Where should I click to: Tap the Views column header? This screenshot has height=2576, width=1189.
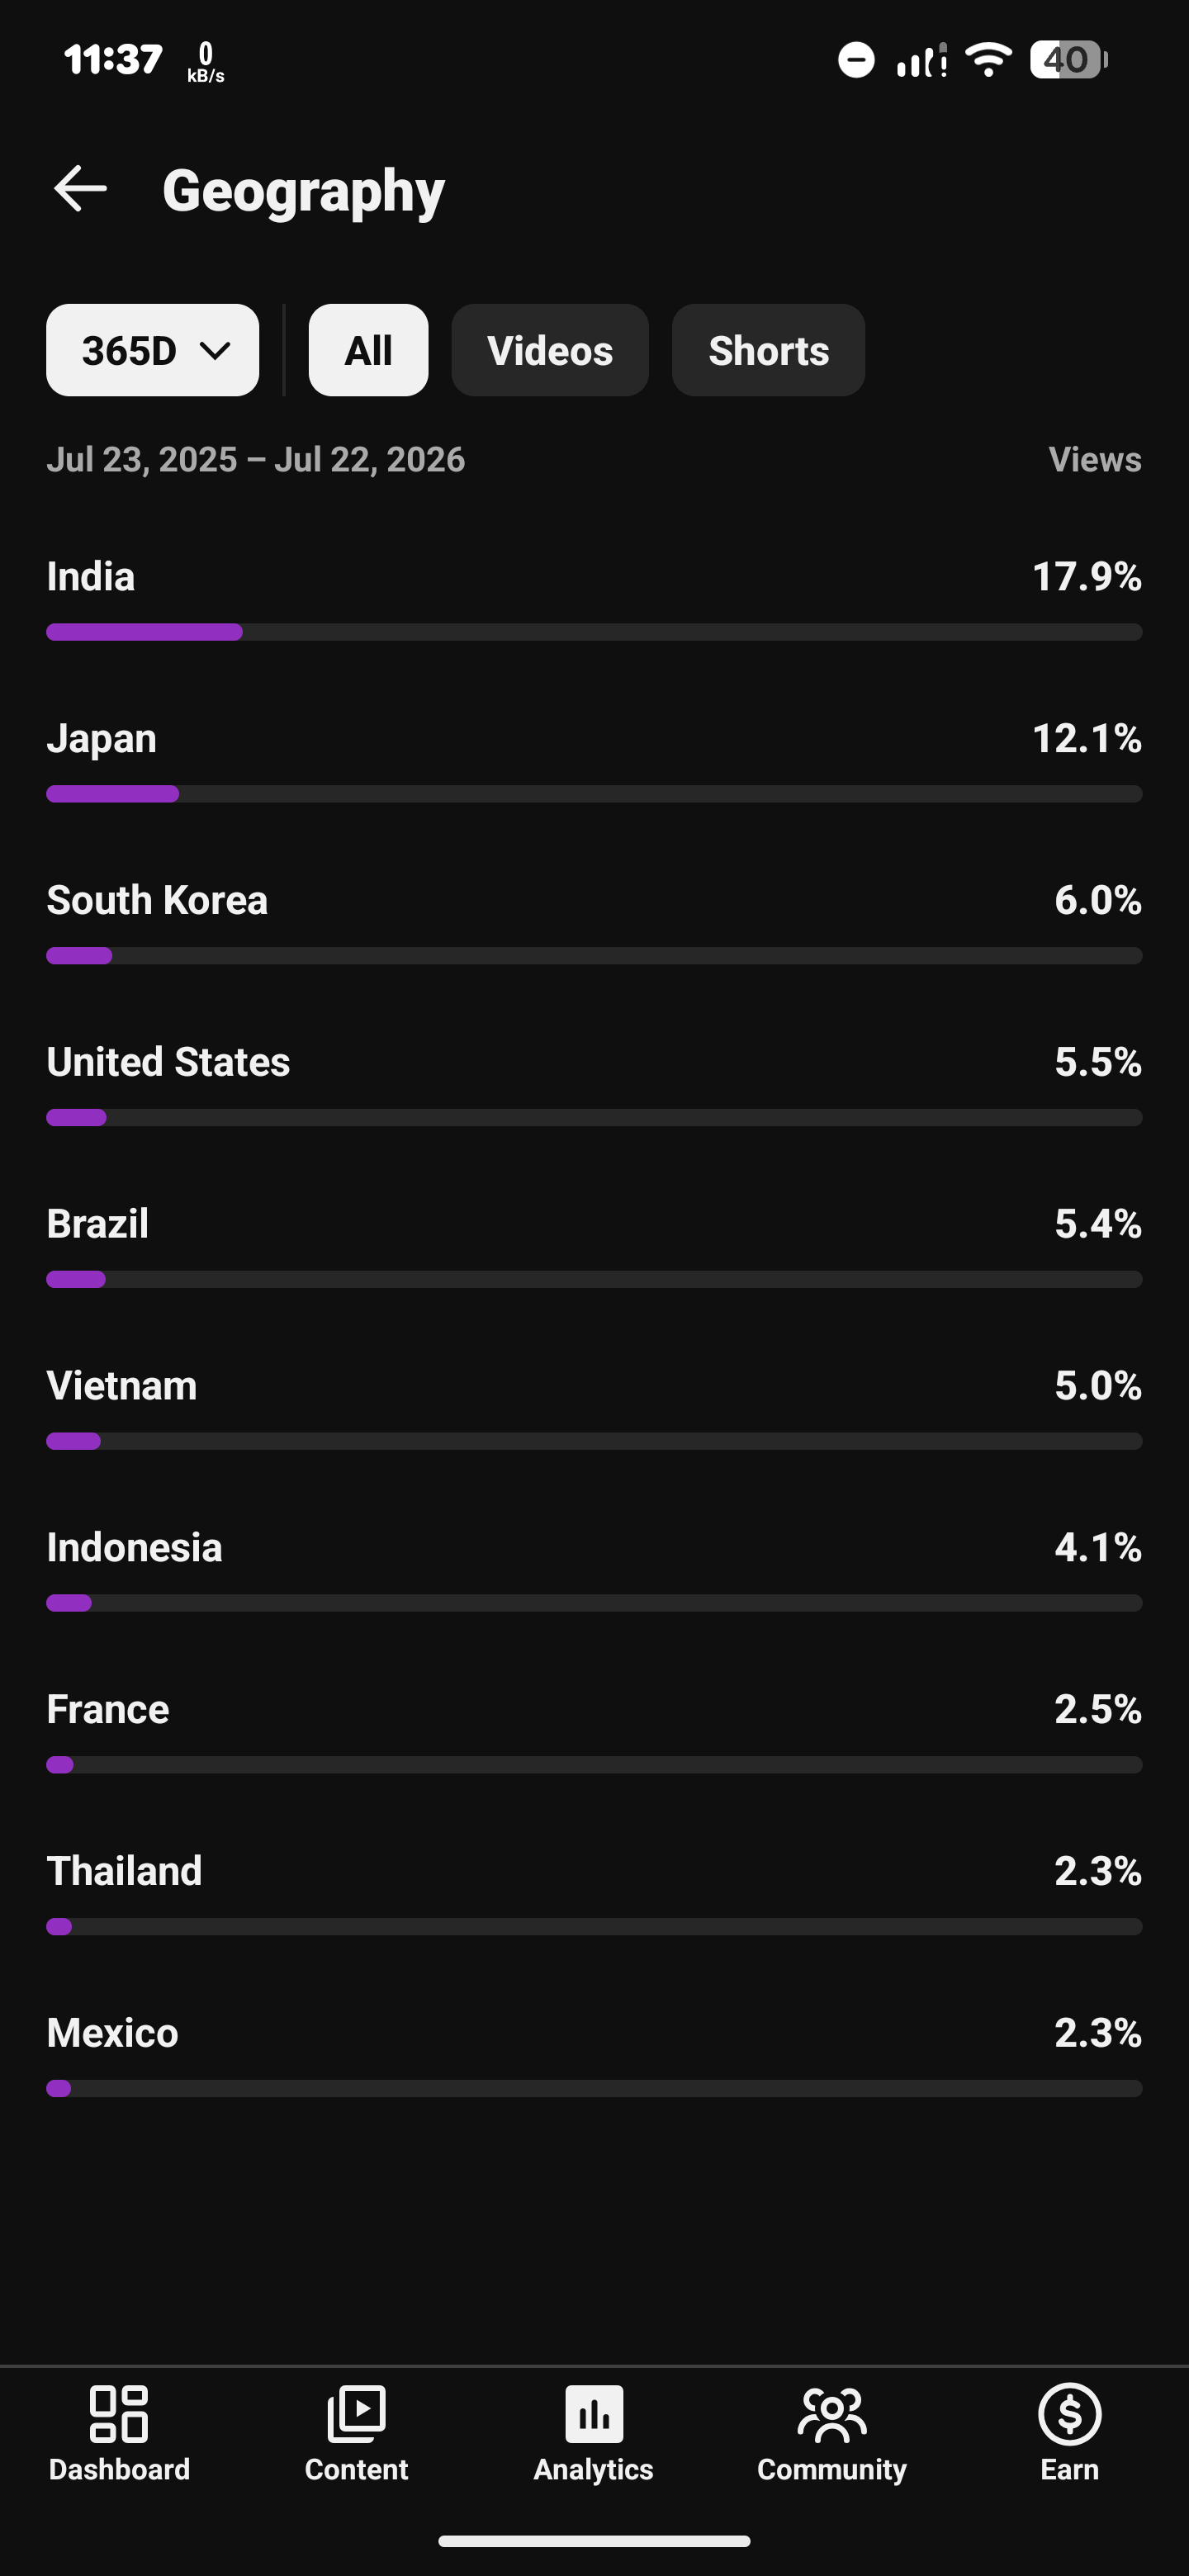point(1095,460)
